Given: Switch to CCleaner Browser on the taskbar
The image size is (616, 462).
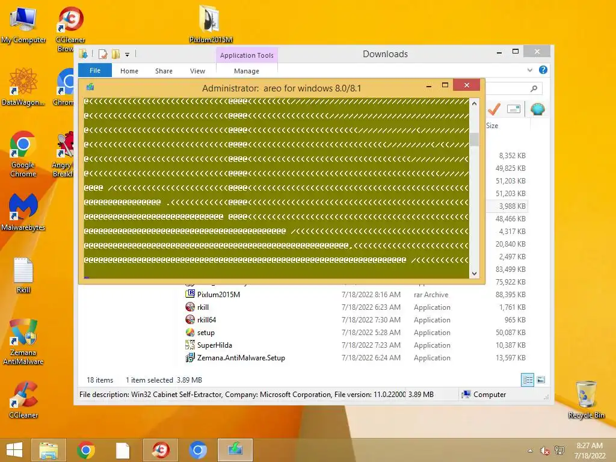Looking at the screenshot, I should [160, 450].
